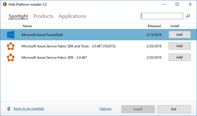Select the Microsoft Azure PowerShell row text
The height and width of the screenshot is (116, 197).
(42, 35)
